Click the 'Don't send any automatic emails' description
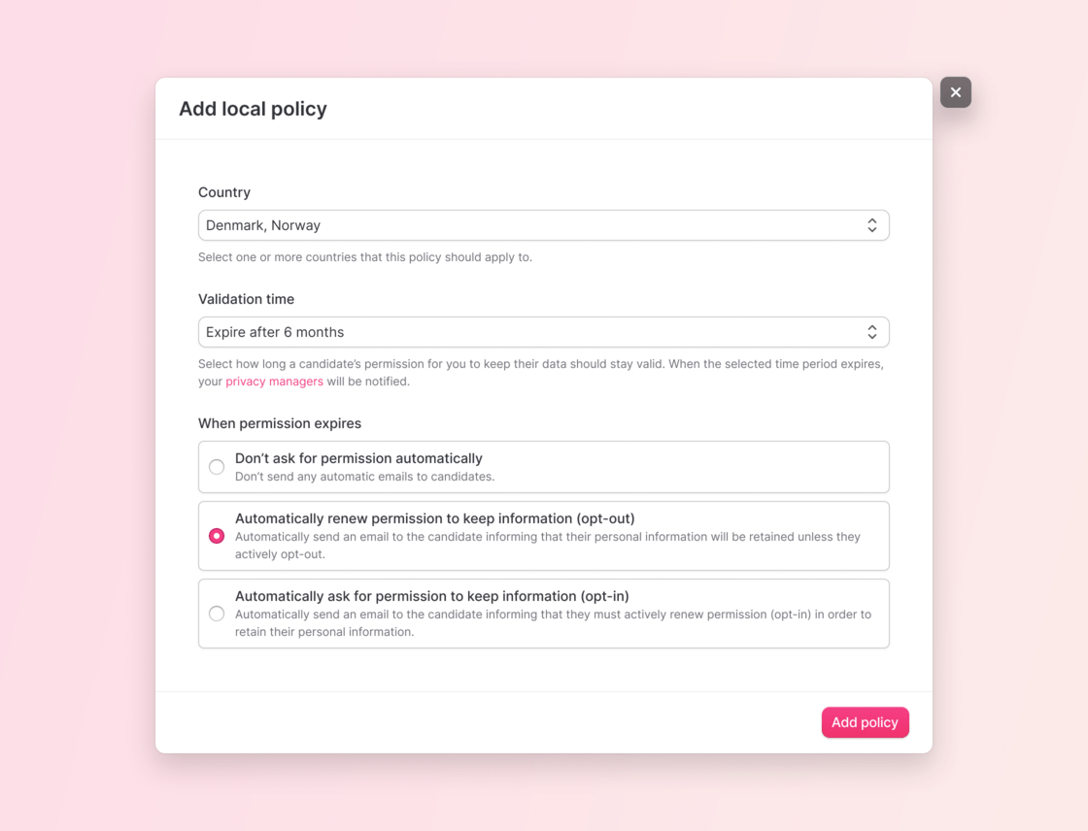Image resolution: width=1088 pixels, height=831 pixels. pyautogui.click(x=364, y=477)
